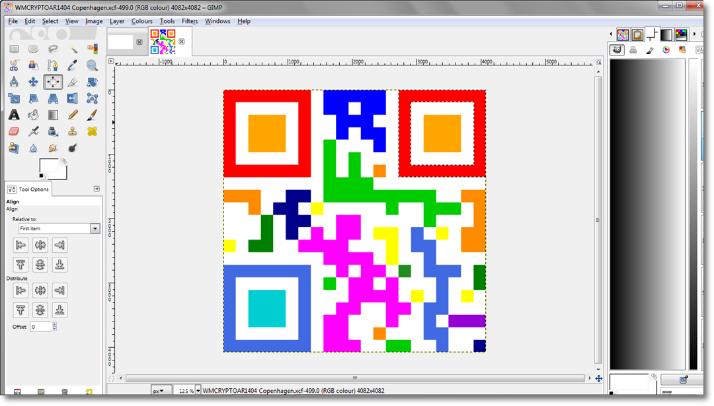Click the Offset input field
The width and height of the screenshot is (714, 406).
(41, 326)
